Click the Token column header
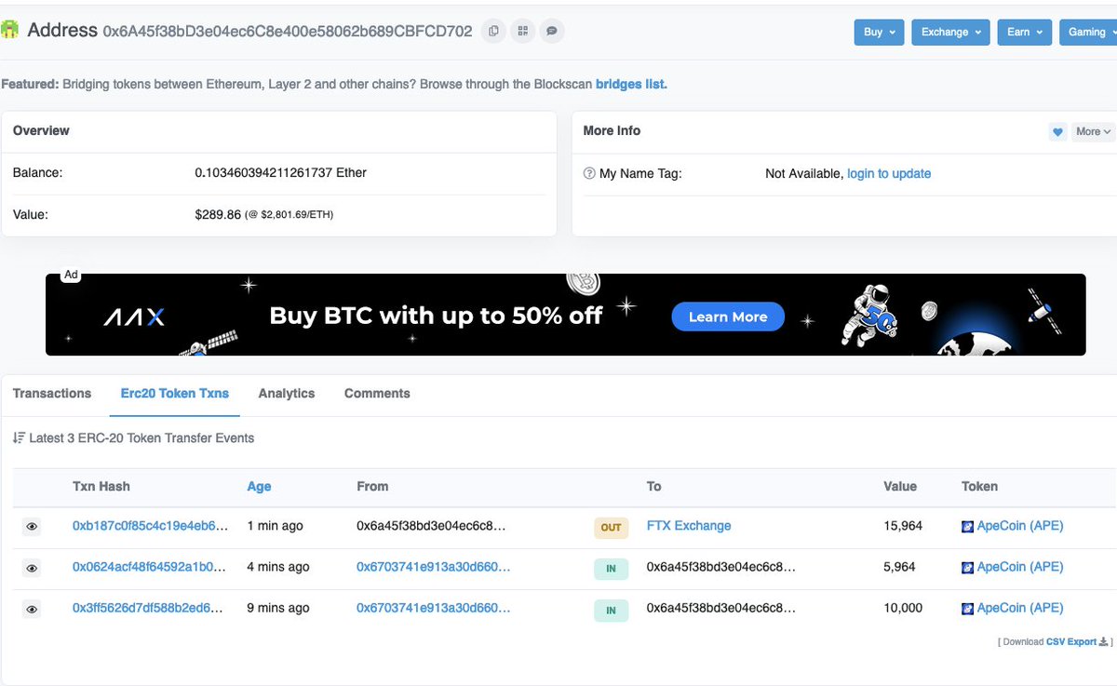This screenshot has width=1117, height=686. (979, 486)
